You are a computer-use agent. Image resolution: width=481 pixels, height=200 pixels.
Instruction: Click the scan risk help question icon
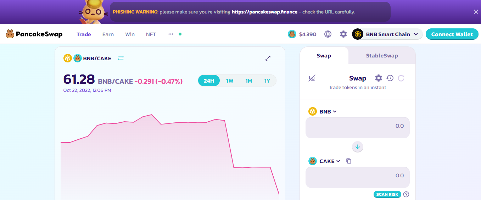[x=406, y=194]
